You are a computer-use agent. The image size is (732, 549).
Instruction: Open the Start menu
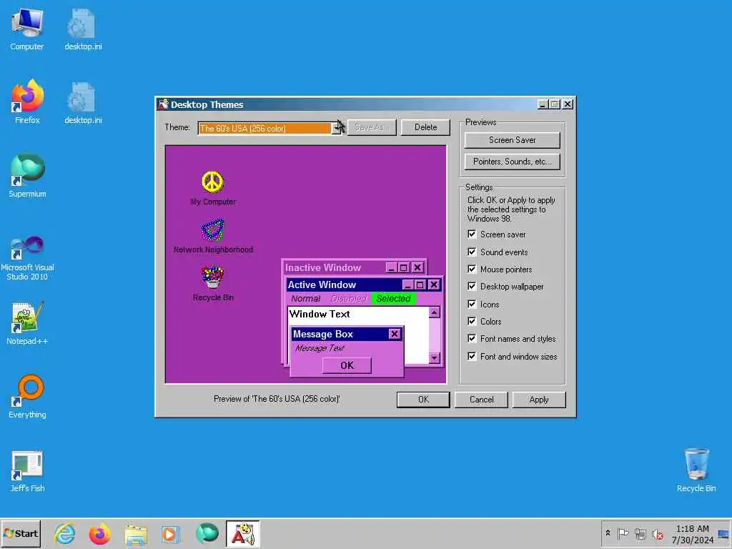tap(21, 533)
